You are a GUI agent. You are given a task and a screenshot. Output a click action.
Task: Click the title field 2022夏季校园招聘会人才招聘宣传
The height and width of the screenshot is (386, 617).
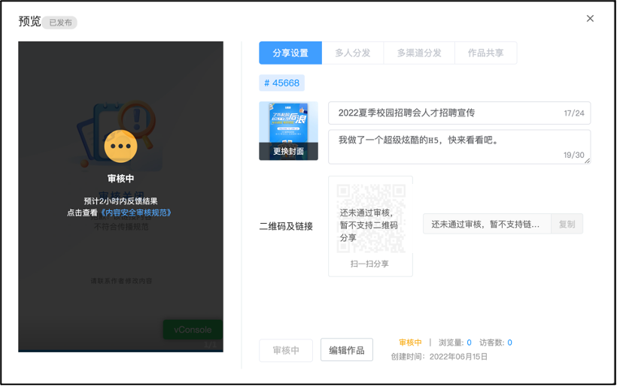pos(448,113)
